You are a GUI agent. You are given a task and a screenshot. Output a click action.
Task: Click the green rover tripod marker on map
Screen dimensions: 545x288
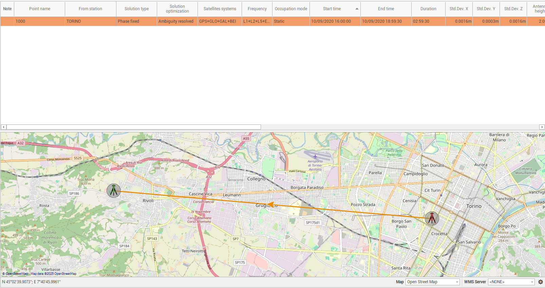(113, 191)
